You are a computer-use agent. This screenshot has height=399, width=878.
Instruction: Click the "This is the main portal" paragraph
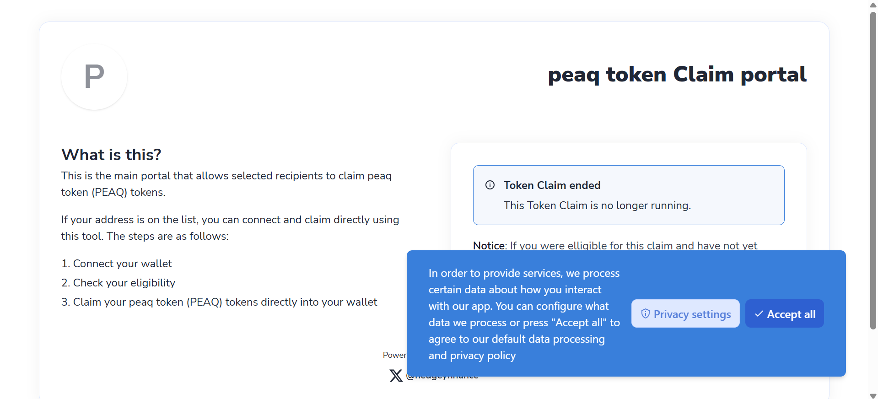[x=226, y=184]
